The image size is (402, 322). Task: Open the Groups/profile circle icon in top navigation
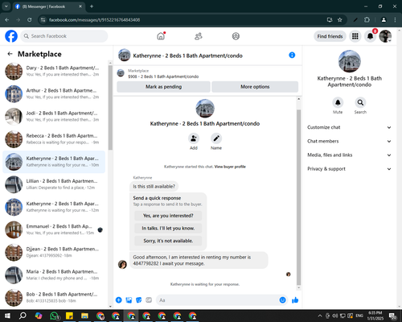click(x=236, y=36)
